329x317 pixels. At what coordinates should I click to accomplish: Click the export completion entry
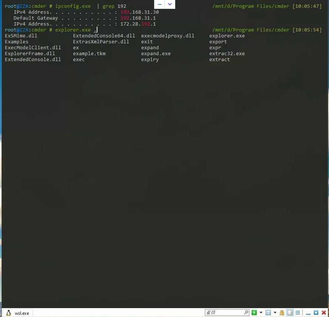click(x=218, y=42)
